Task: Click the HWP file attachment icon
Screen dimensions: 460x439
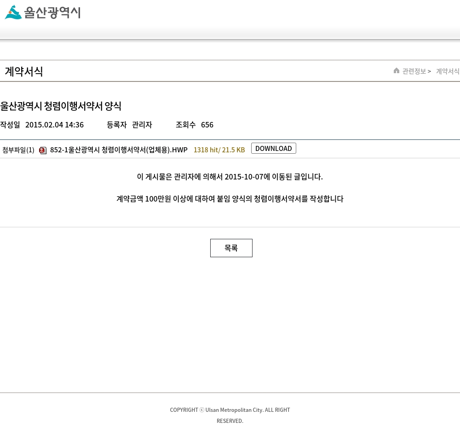Action: pos(43,150)
